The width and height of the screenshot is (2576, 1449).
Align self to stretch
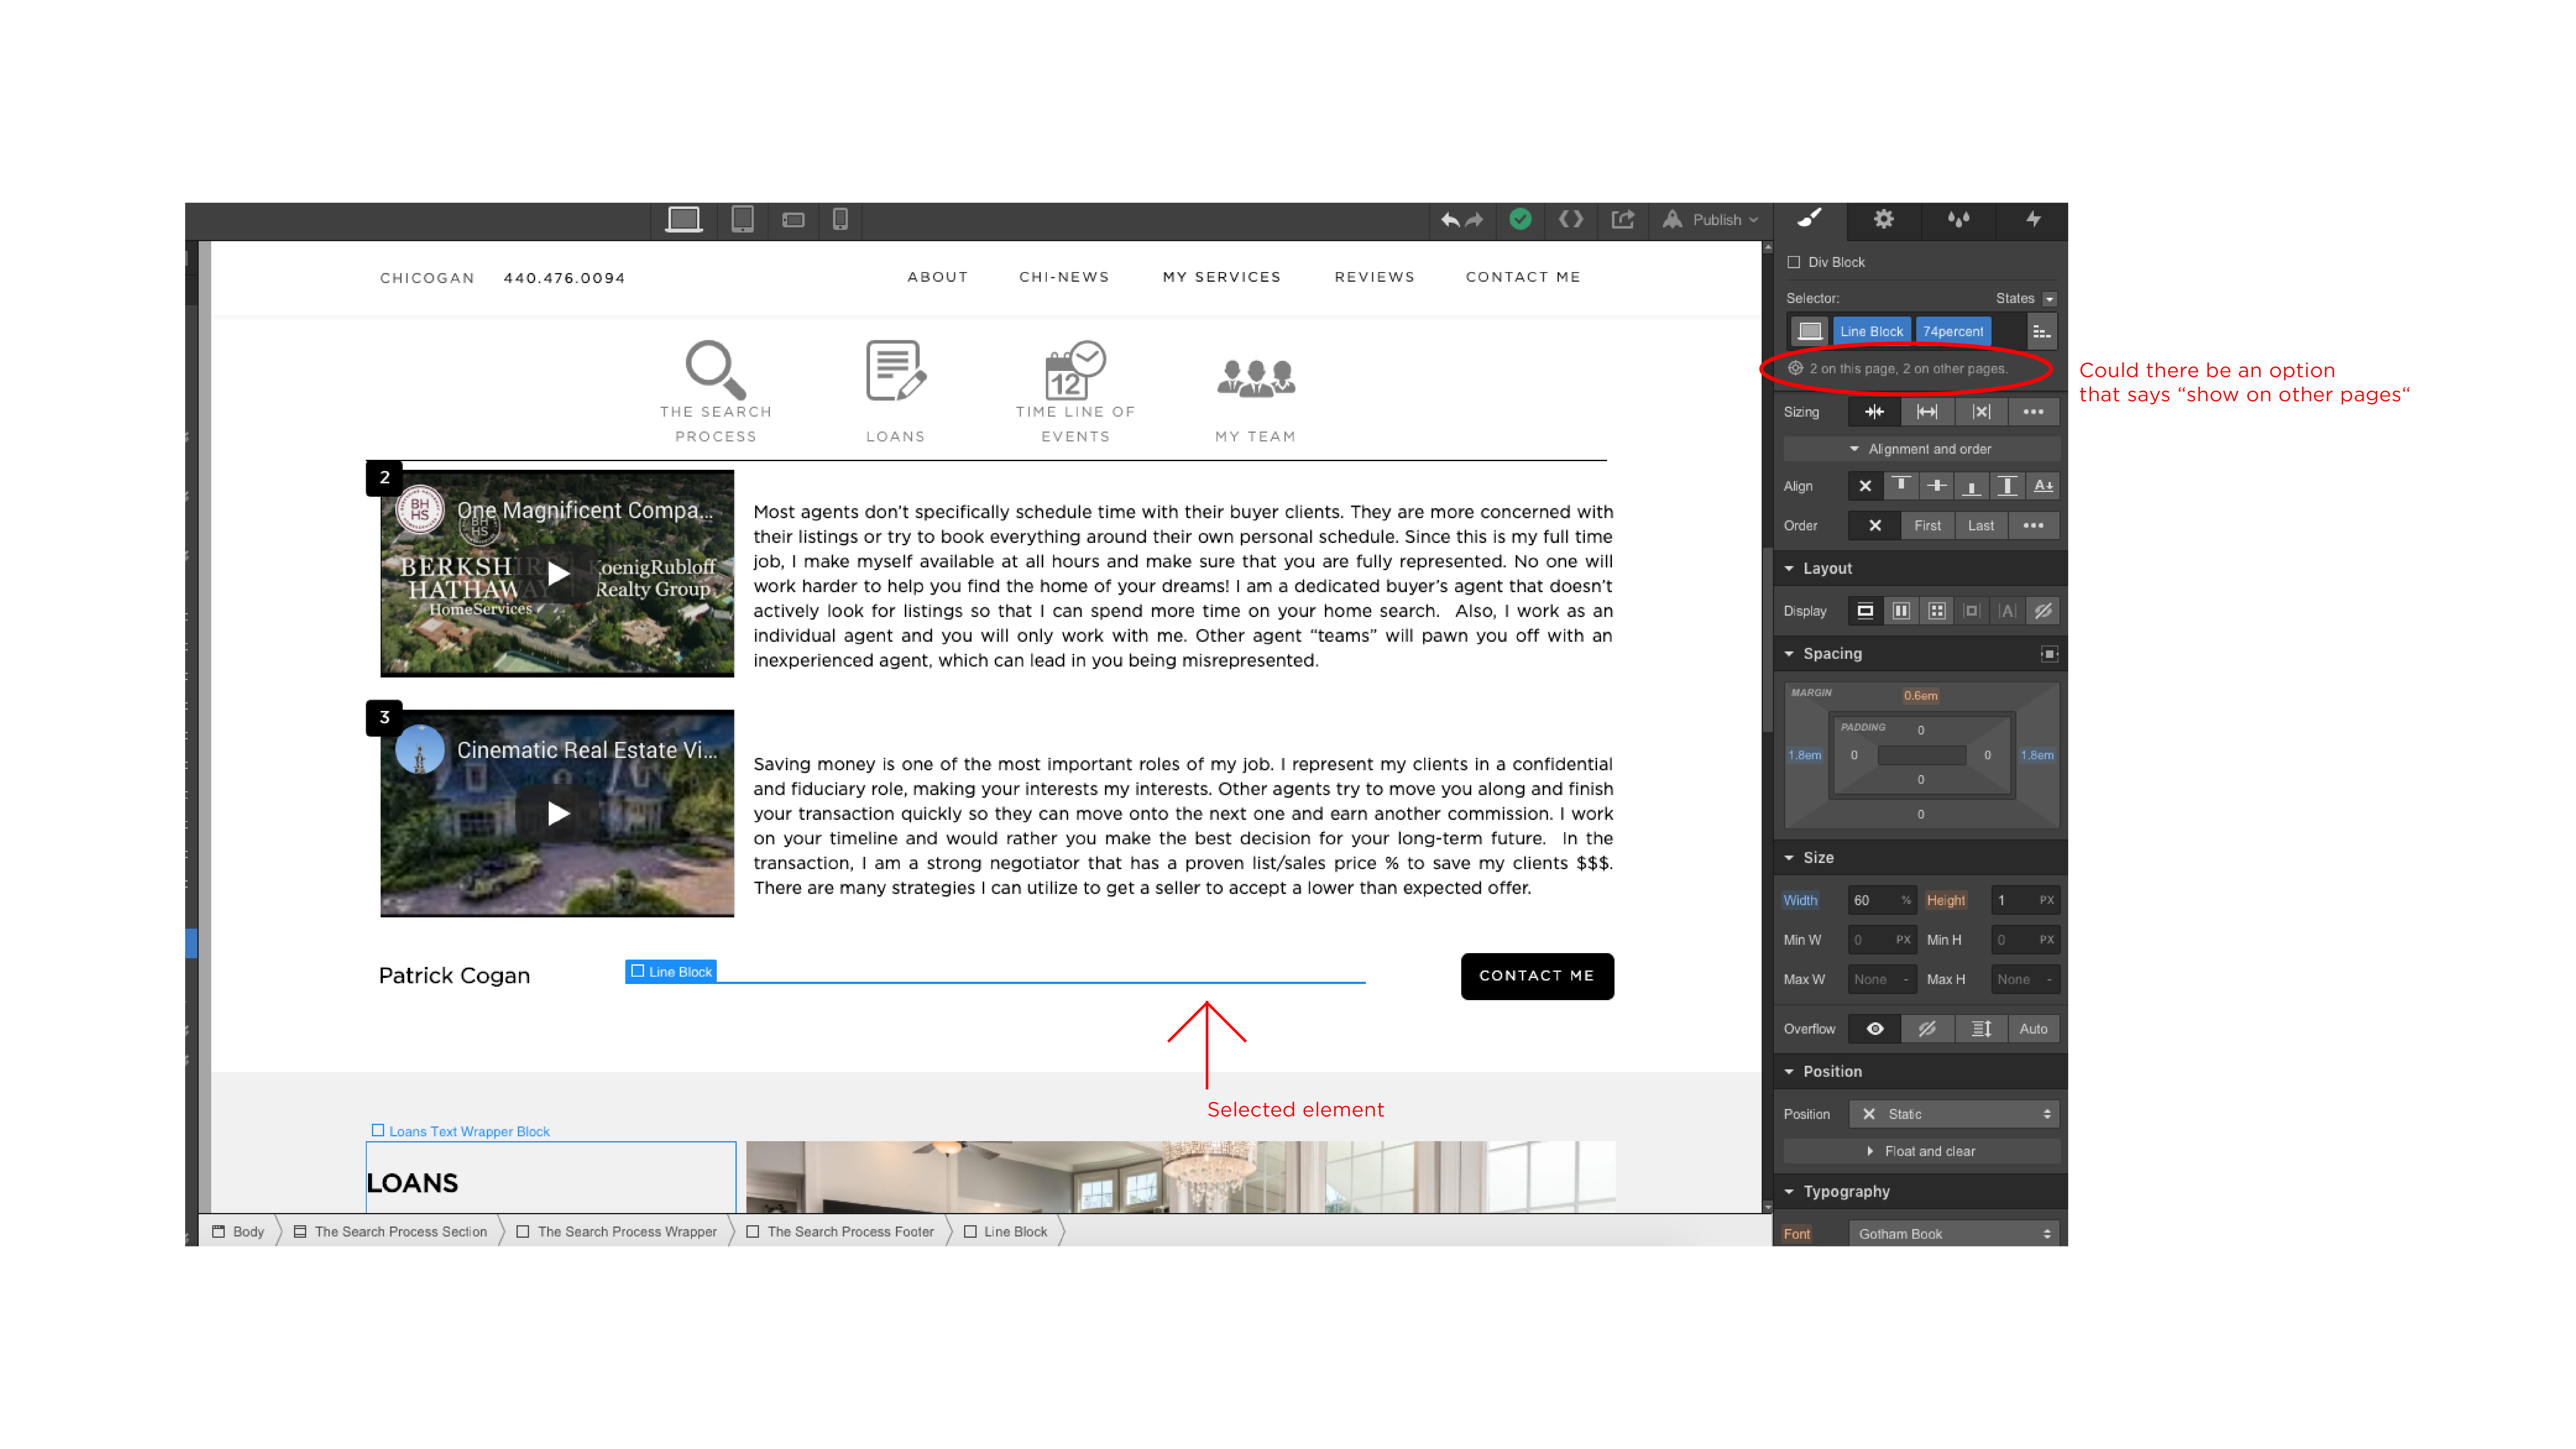pyautogui.click(x=2007, y=486)
